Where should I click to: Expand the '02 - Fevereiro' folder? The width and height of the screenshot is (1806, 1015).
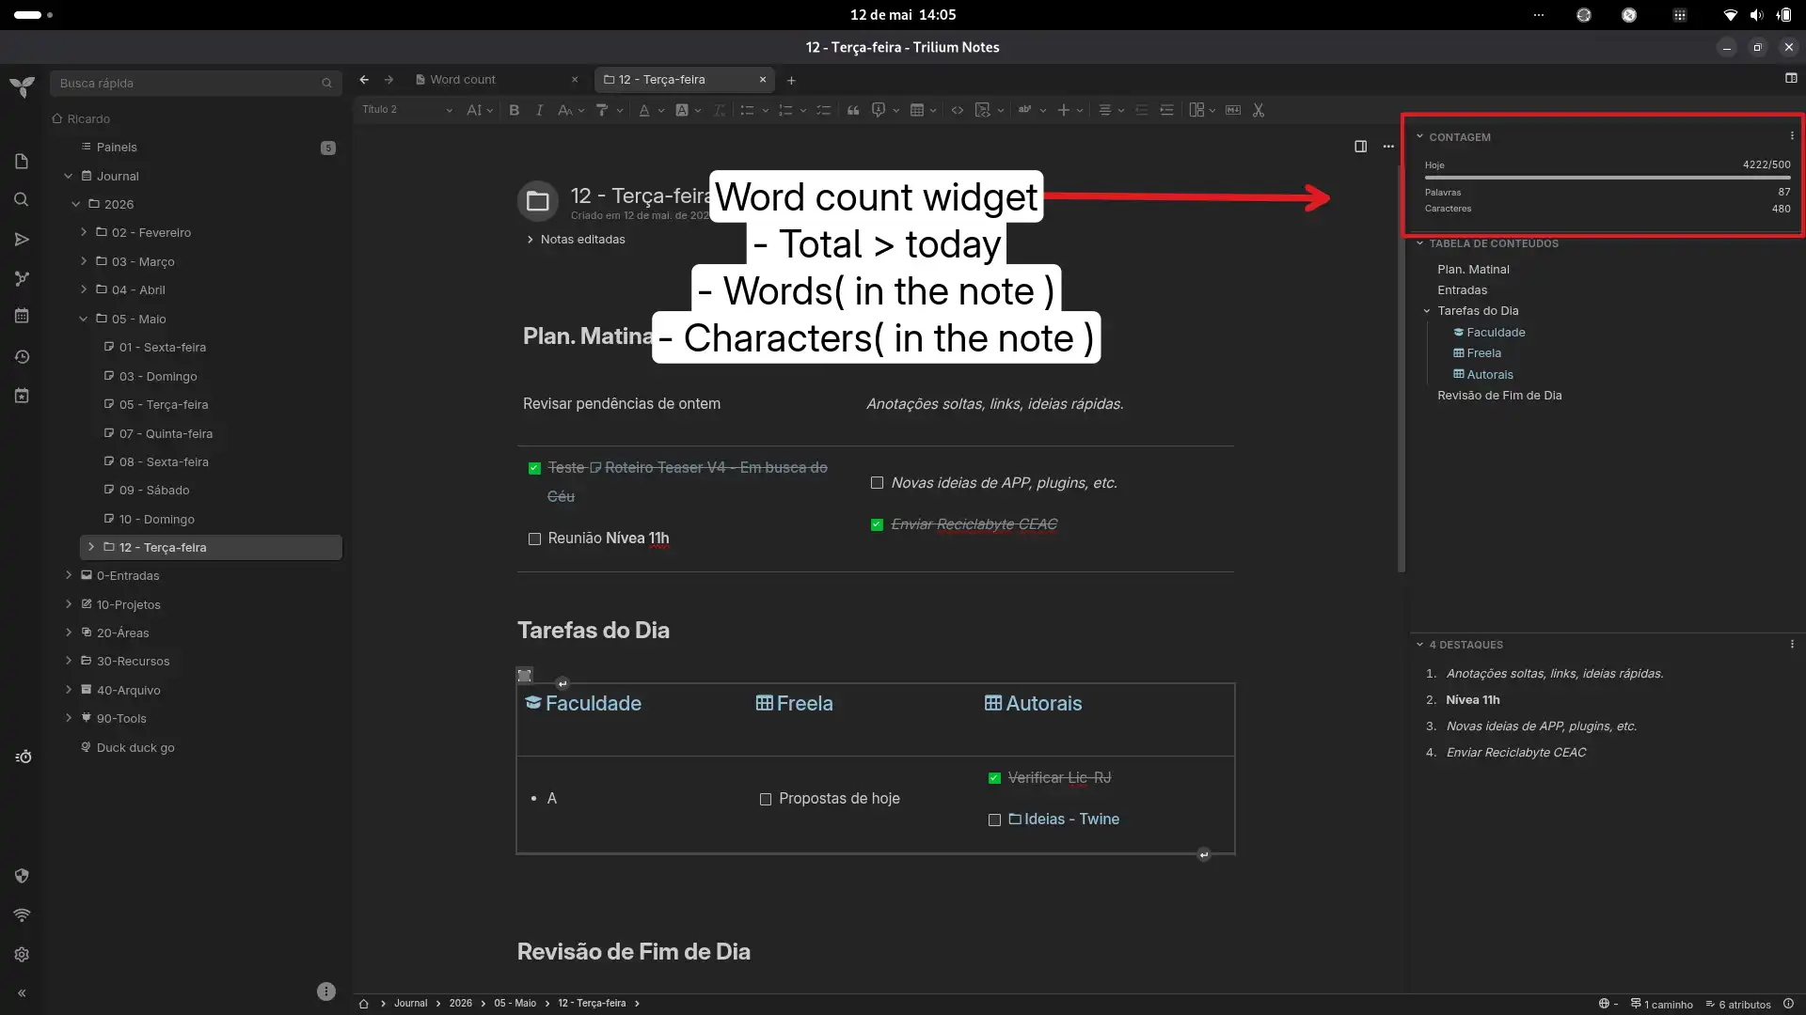pos(84,233)
